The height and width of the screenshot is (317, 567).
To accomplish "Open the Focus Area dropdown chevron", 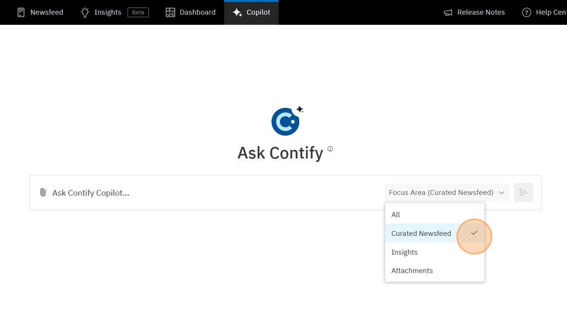I will (x=502, y=192).
